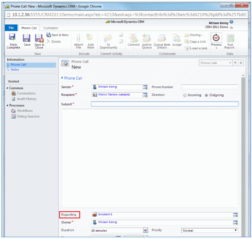
Task: Click the Miriam Kenig sender link
Action: (x=107, y=87)
